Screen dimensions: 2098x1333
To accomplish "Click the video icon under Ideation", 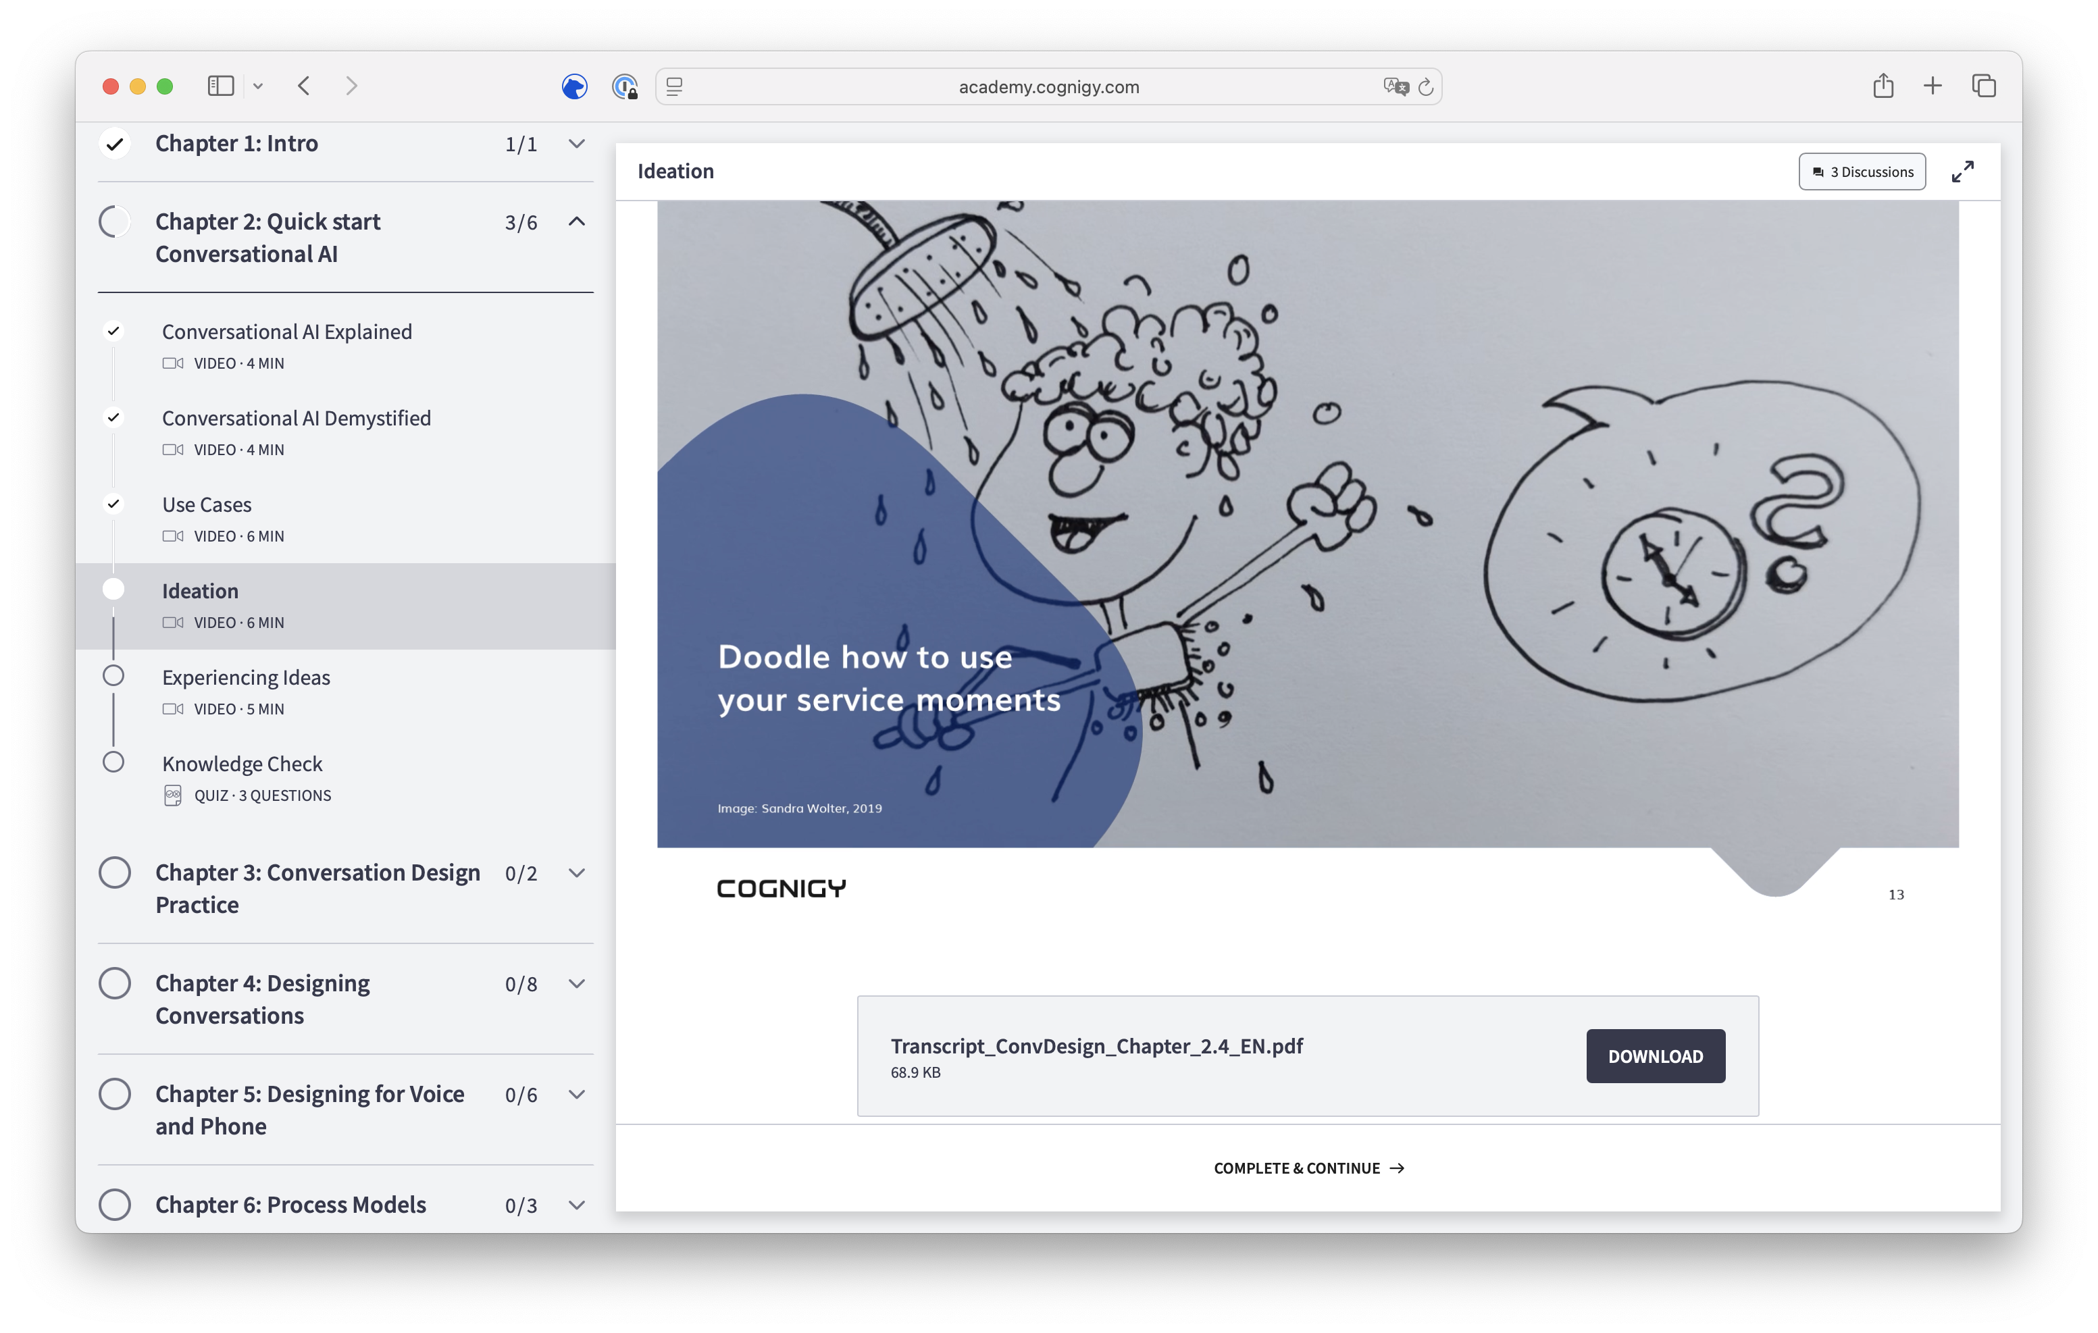I will pos(172,622).
